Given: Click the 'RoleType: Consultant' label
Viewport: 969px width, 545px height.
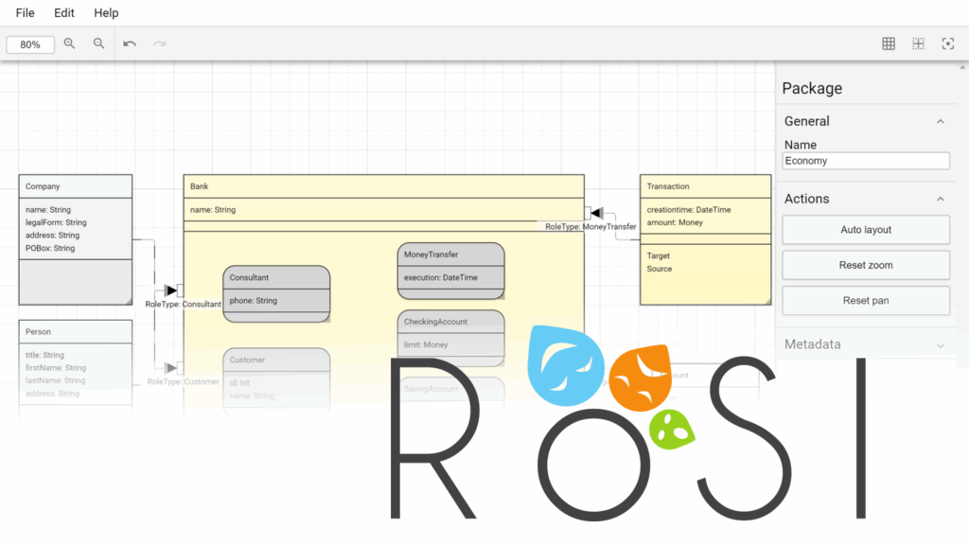Looking at the screenshot, I should pos(183,304).
